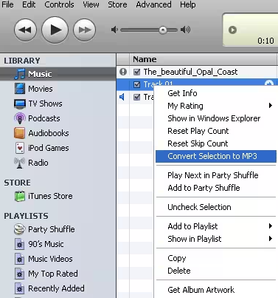This screenshot has height=298, width=278.
Task: Choose Reset Skip Count
Action: [x=216, y=143]
